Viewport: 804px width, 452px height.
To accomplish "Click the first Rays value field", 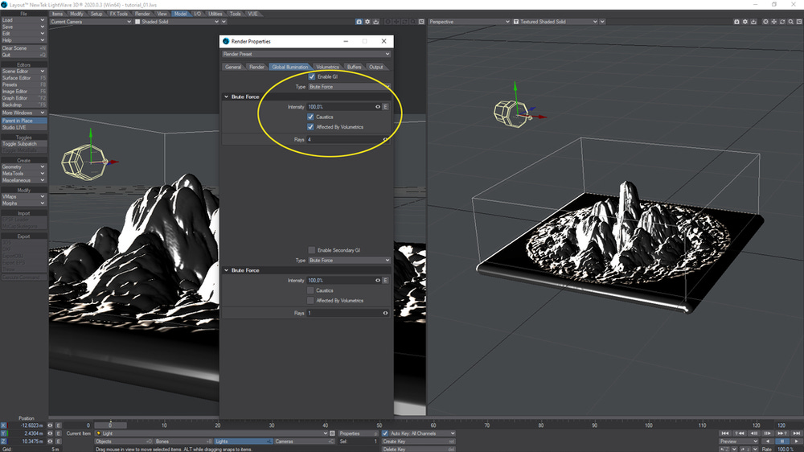I will point(344,140).
